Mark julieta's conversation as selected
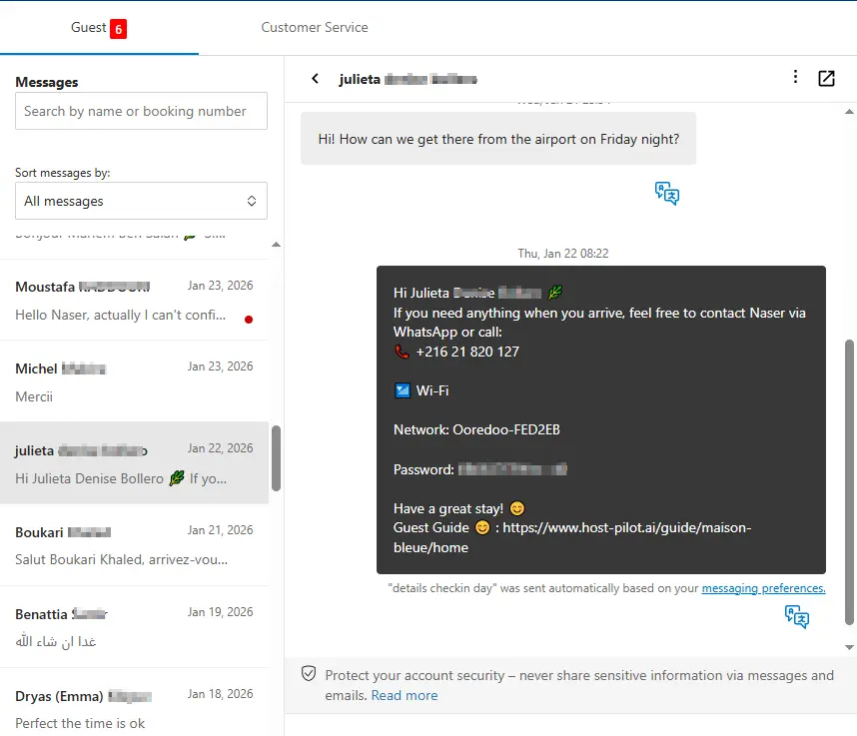 [x=135, y=460]
